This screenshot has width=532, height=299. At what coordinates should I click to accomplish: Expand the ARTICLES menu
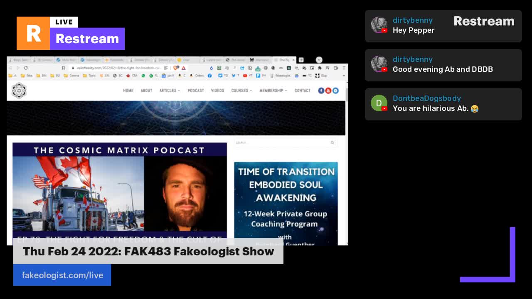coord(170,91)
